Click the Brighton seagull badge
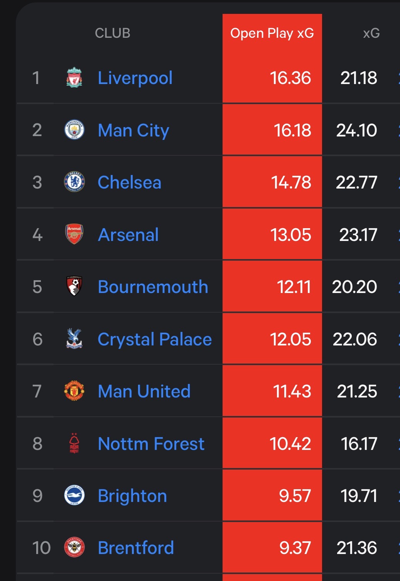This screenshot has height=581, width=400. coord(74,495)
